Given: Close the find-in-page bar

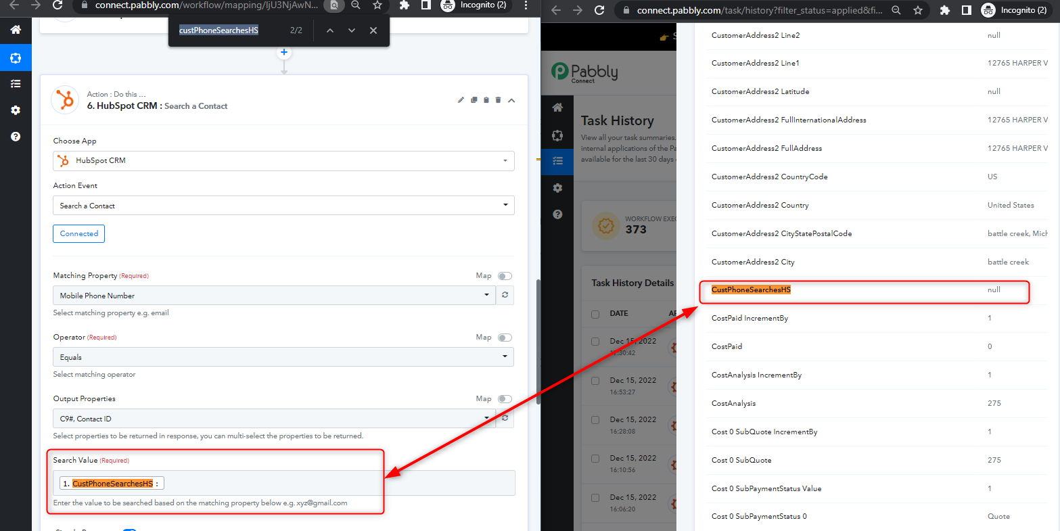Looking at the screenshot, I should [373, 30].
